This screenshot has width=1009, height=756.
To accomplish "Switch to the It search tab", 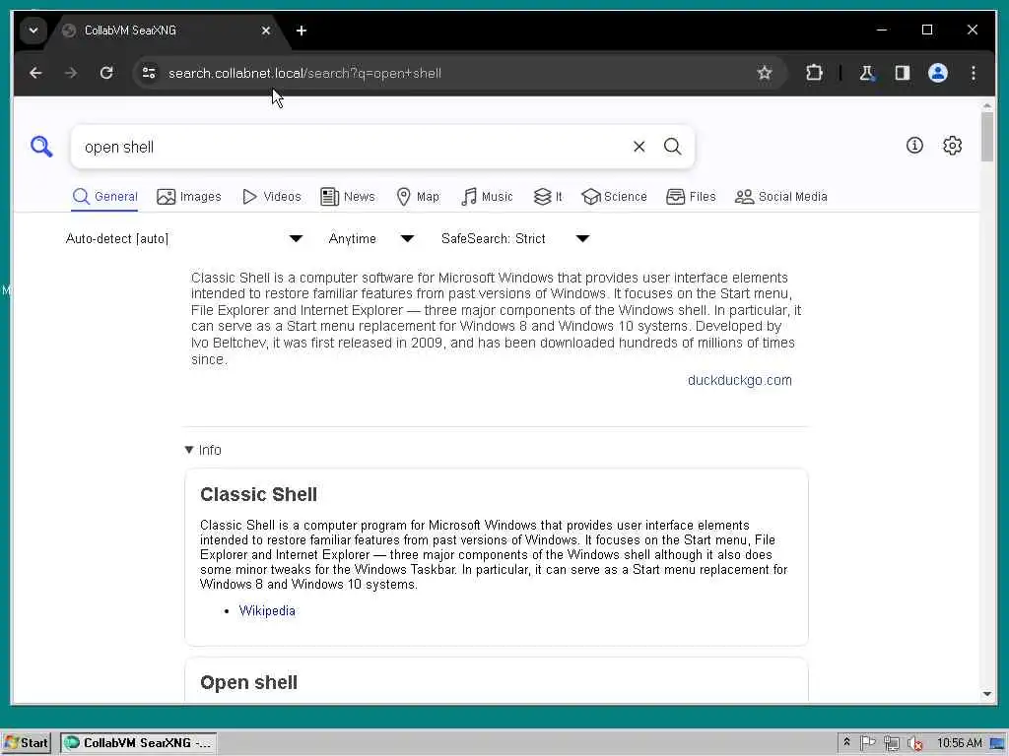I will pyautogui.click(x=548, y=197).
